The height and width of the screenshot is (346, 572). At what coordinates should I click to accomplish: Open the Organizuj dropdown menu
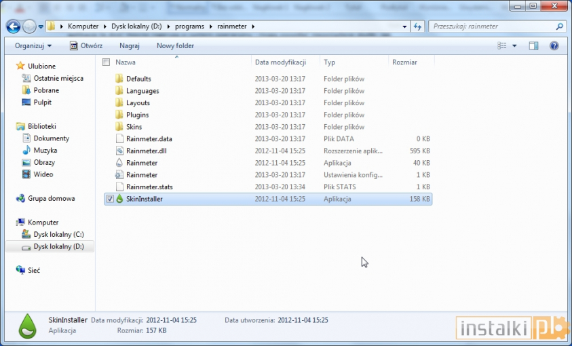click(x=33, y=45)
